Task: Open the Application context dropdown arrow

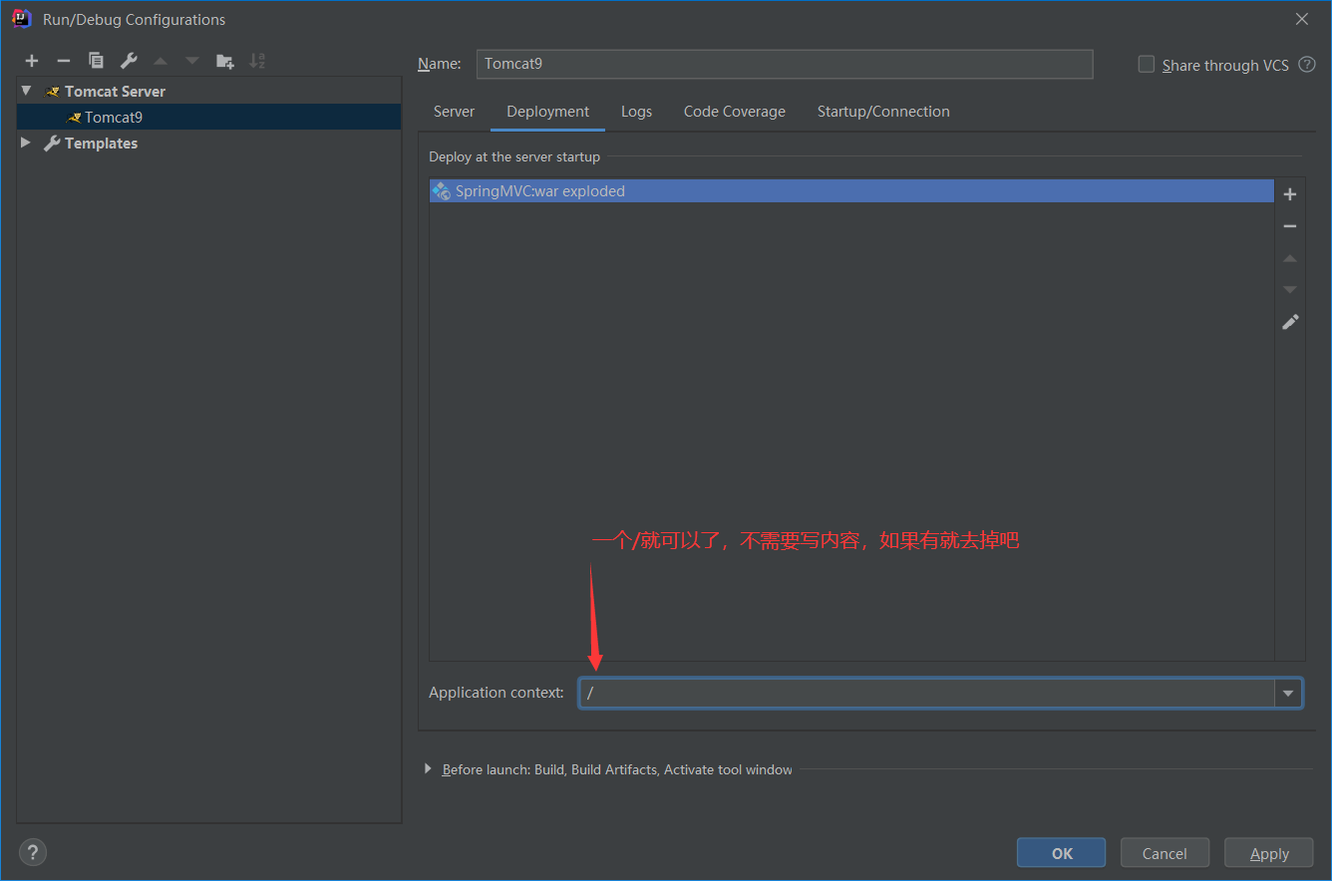Action: pyautogui.click(x=1288, y=693)
